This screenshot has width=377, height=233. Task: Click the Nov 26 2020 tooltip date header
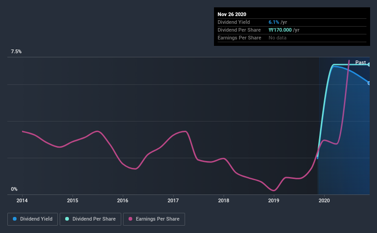tap(232, 14)
